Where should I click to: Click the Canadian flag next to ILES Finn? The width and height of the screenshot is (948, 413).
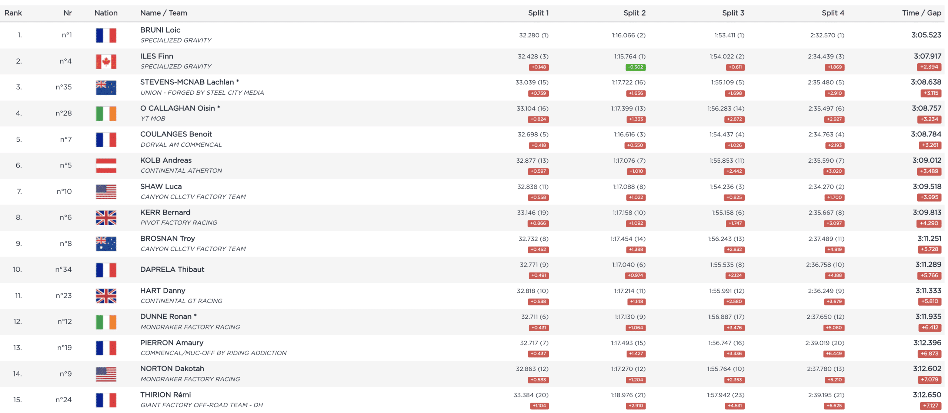click(106, 61)
